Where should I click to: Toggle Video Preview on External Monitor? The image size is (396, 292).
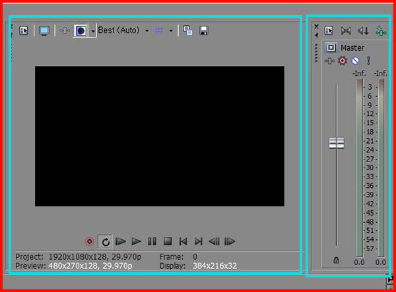tap(44, 31)
